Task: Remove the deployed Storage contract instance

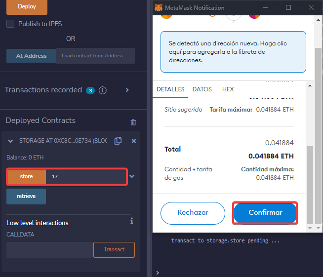Action: pyautogui.click(x=133, y=141)
